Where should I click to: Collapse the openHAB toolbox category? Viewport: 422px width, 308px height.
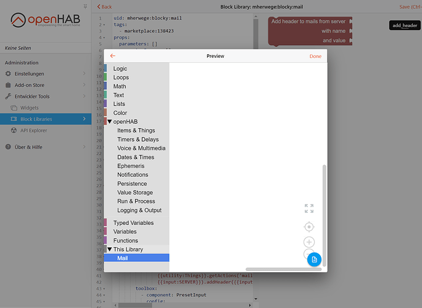click(x=110, y=122)
